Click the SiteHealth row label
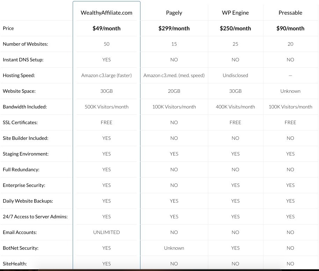This screenshot has width=319, height=271. (x=15, y=264)
